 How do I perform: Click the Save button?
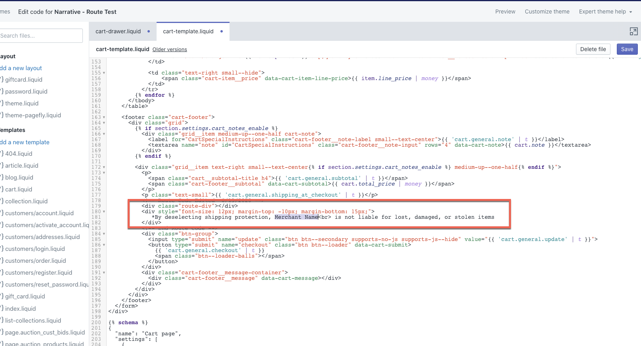[x=627, y=49]
